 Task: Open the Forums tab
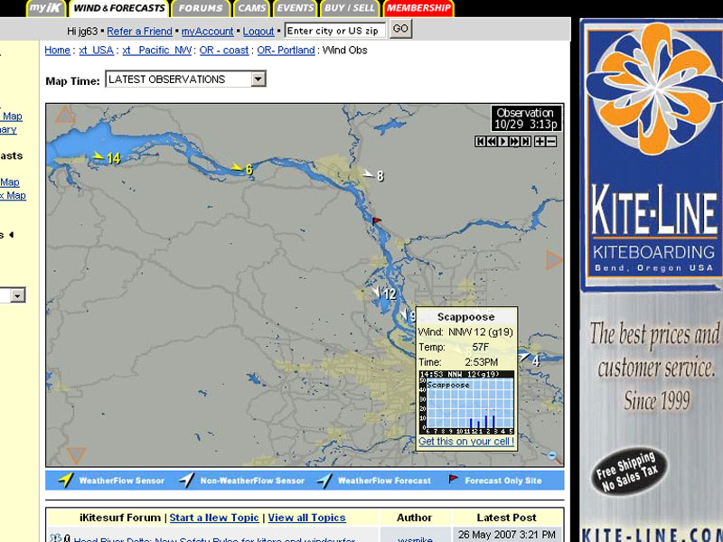click(x=201, y=8)
